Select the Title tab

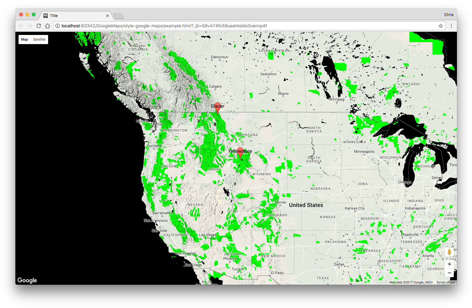[x=76, y=15]
